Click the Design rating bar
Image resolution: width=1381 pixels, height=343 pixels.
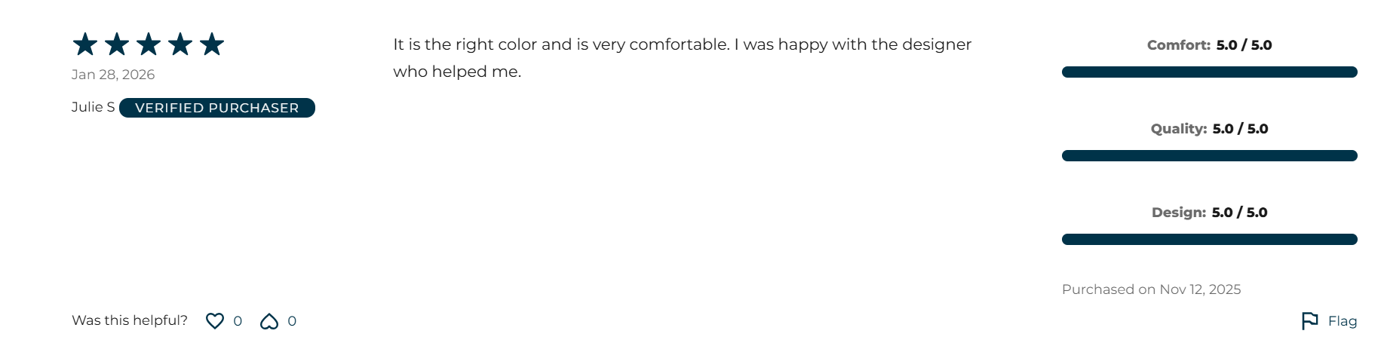click(1209, 240)
